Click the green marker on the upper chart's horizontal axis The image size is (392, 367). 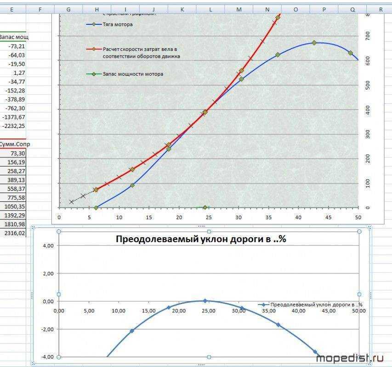(205, 207)
